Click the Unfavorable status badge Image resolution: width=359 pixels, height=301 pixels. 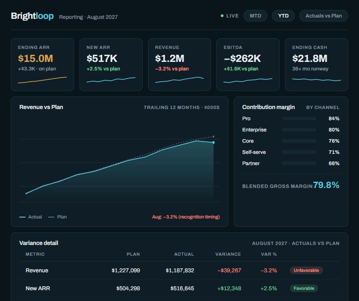(306, 270)
